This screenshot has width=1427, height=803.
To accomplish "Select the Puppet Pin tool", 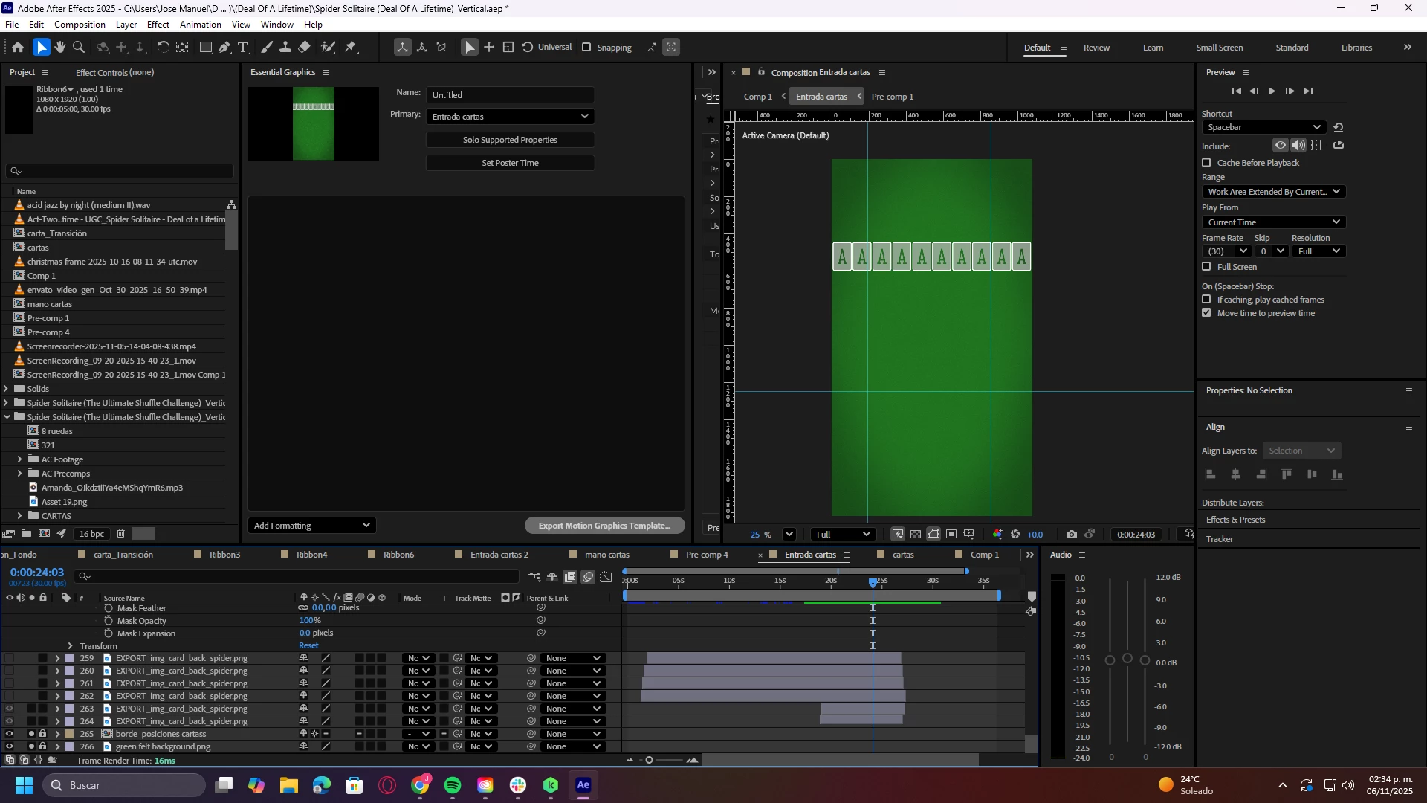I will point(351,47).
